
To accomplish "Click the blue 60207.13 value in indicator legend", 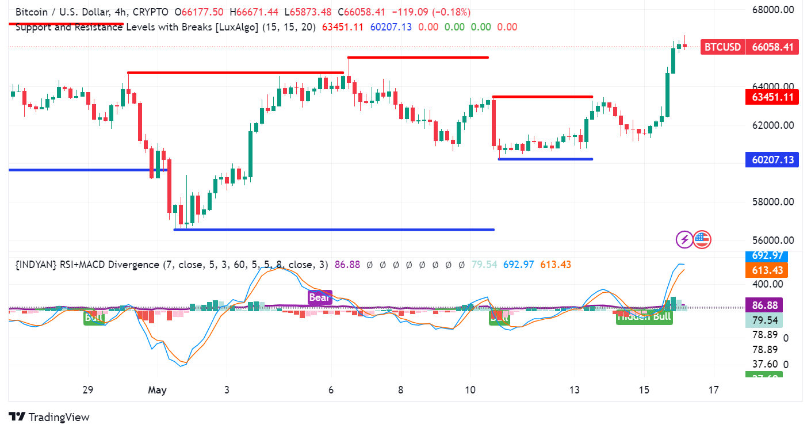I will coord(391,26).
